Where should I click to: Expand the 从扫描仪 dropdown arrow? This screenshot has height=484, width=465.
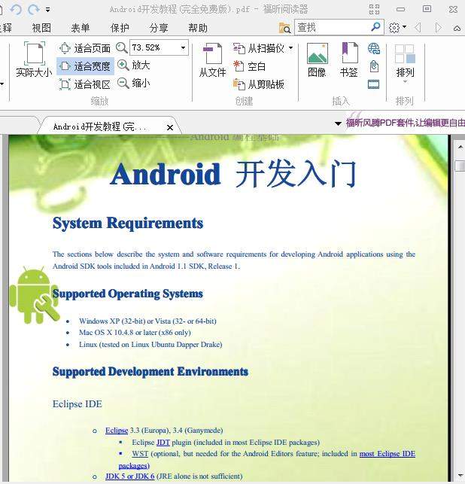coord(290,48)
